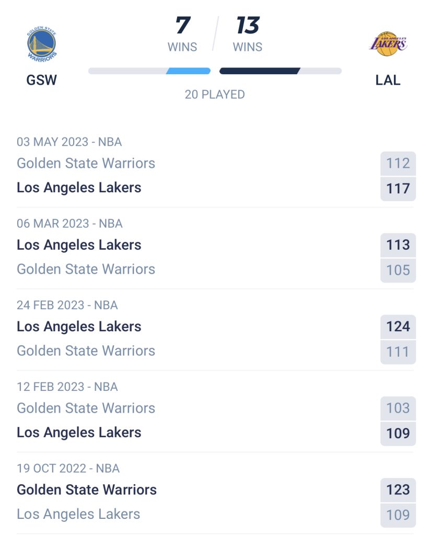Screen dimensions: 430x535
Task: Open the Los Angeles Lakers logo
Action: [388, 44]
